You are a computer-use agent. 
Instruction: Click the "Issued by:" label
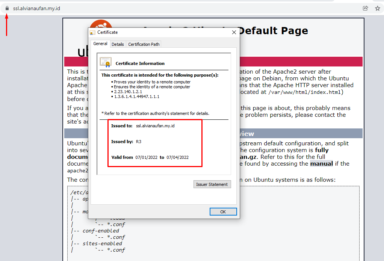(122, 142)
